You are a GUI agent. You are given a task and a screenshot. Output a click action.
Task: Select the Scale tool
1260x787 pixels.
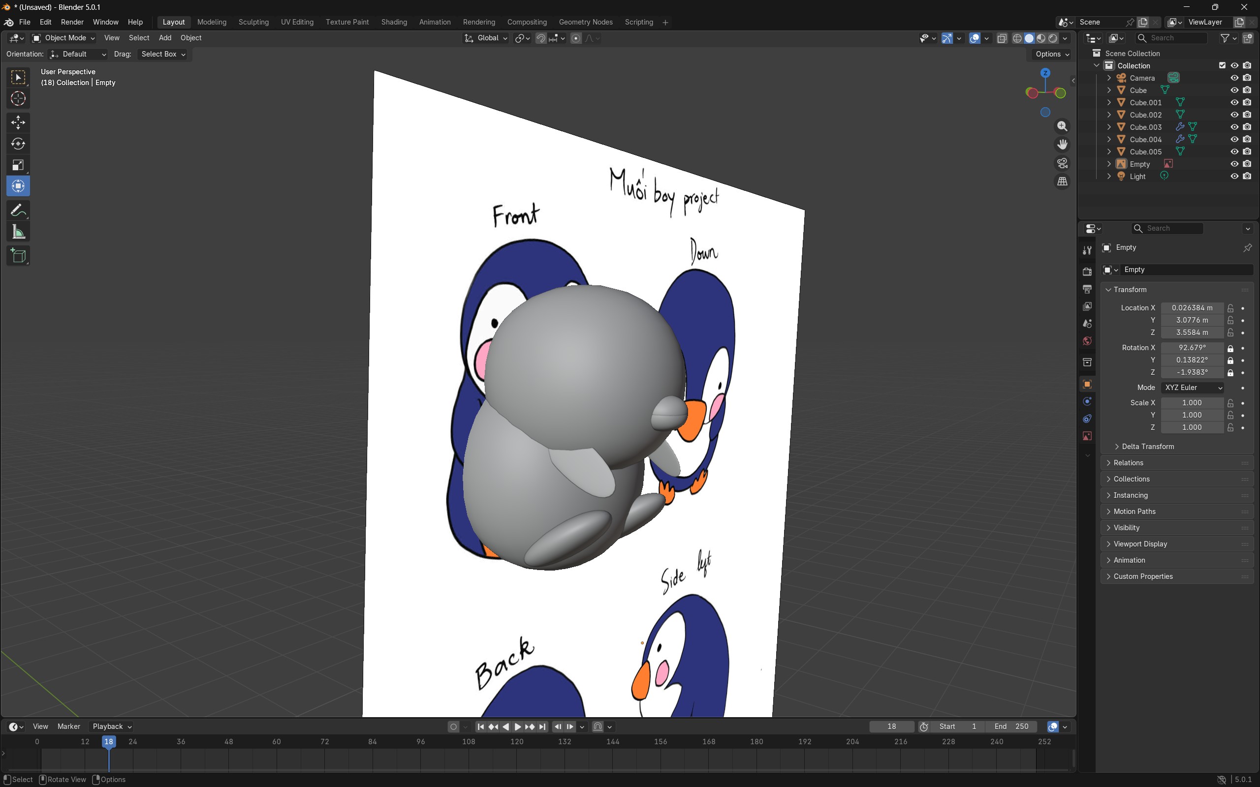click(x=18, y=165)
